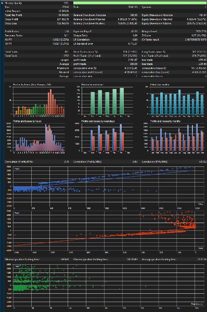
Task: Select the Profit Trades (% of total) label
Action: [87, 56]
